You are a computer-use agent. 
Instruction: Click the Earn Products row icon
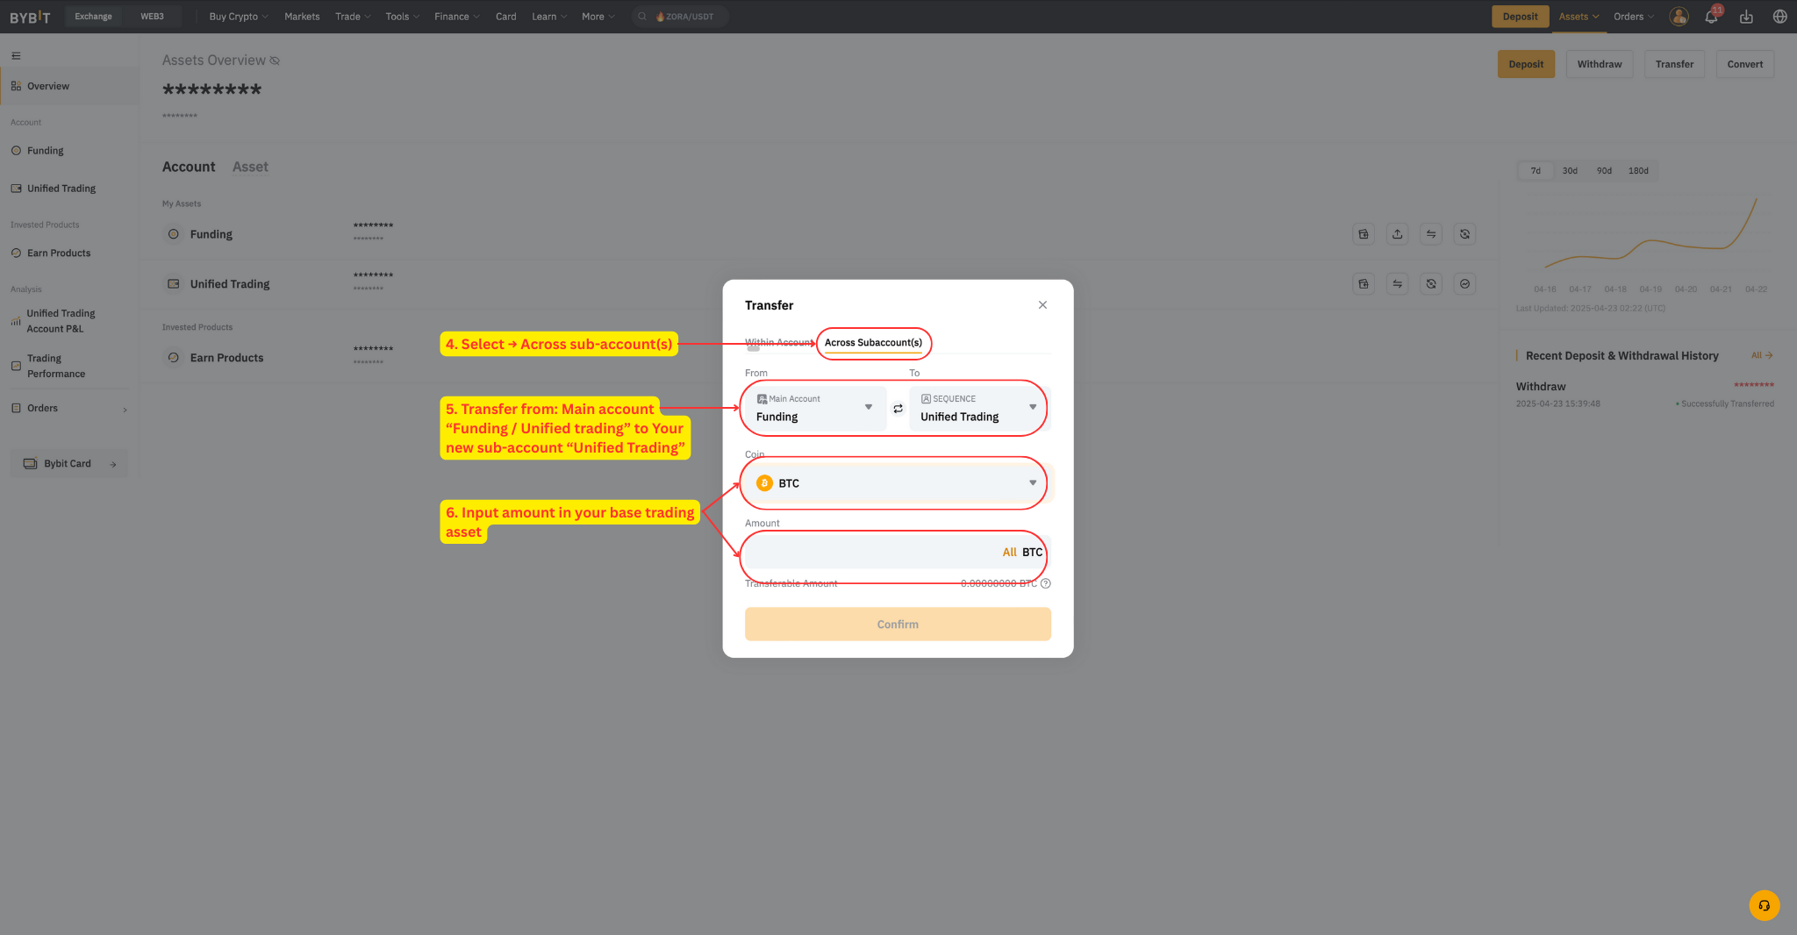174,358
